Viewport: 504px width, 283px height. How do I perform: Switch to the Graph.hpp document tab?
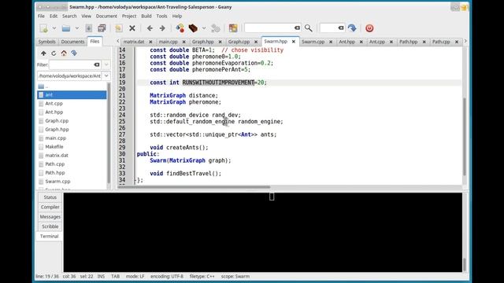pos(203,42)
